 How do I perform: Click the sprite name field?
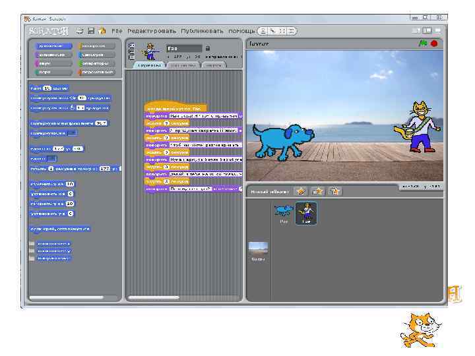pyautogui.click(x=184, y=48)
